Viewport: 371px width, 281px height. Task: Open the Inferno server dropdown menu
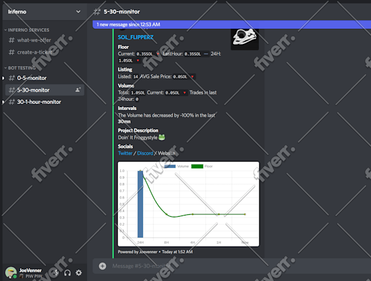(x=78, y=12)
